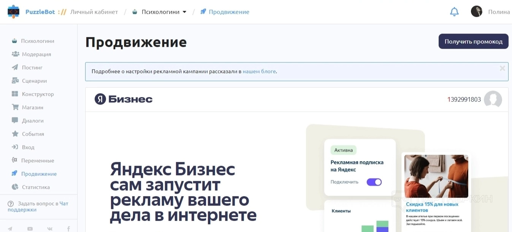Open the Чат поддержки link

coord(38,207)
